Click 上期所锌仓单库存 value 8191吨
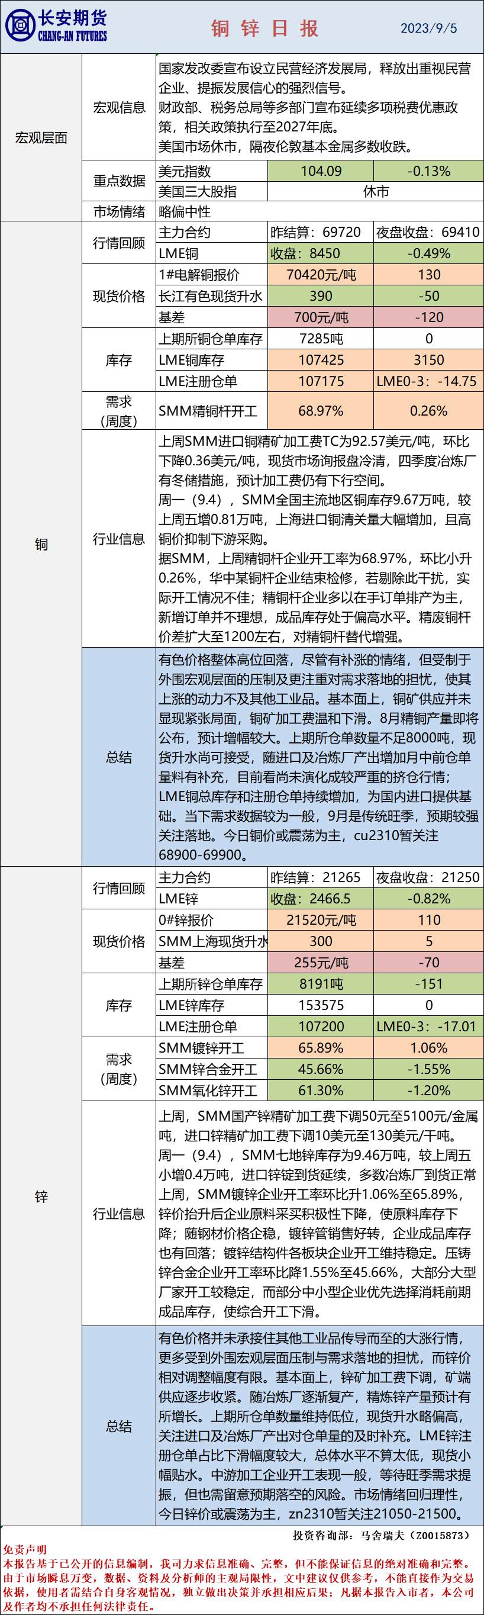Viewport: 484px width, 1615px height. (321, 985)
